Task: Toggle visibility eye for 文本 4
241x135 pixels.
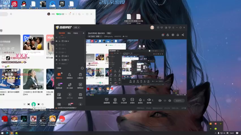Action: 56,41
